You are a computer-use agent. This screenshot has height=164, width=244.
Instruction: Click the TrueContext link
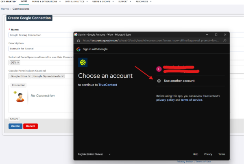[108, 85]
